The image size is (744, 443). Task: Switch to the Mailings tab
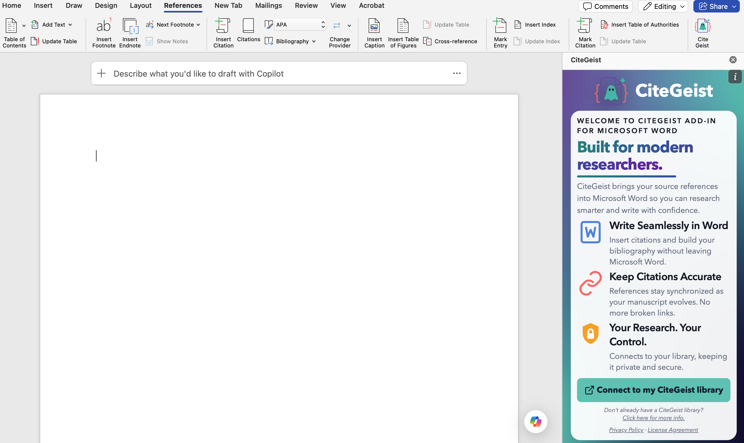(268, 5)
